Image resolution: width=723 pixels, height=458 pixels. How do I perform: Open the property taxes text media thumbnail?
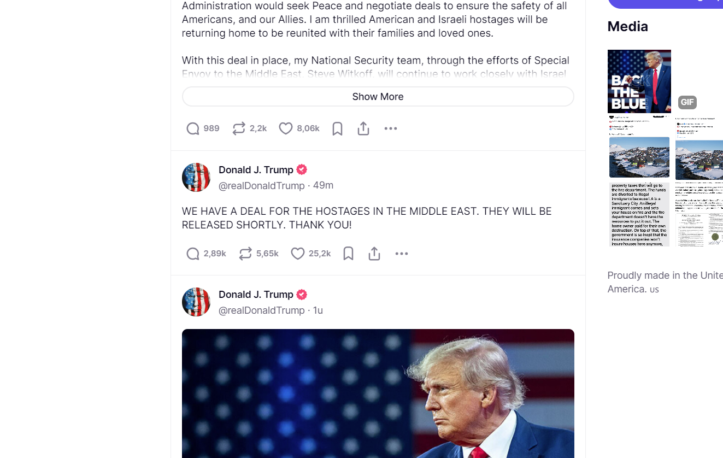tap(639, 214)
